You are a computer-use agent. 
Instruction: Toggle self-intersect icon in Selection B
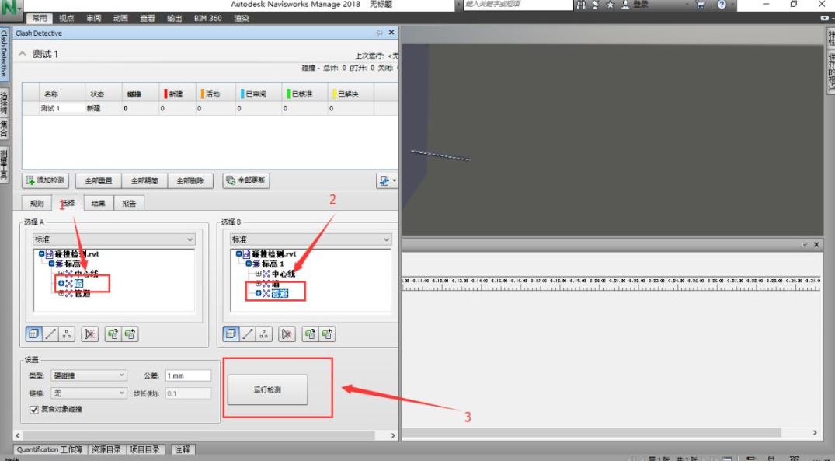click(287, 334)
